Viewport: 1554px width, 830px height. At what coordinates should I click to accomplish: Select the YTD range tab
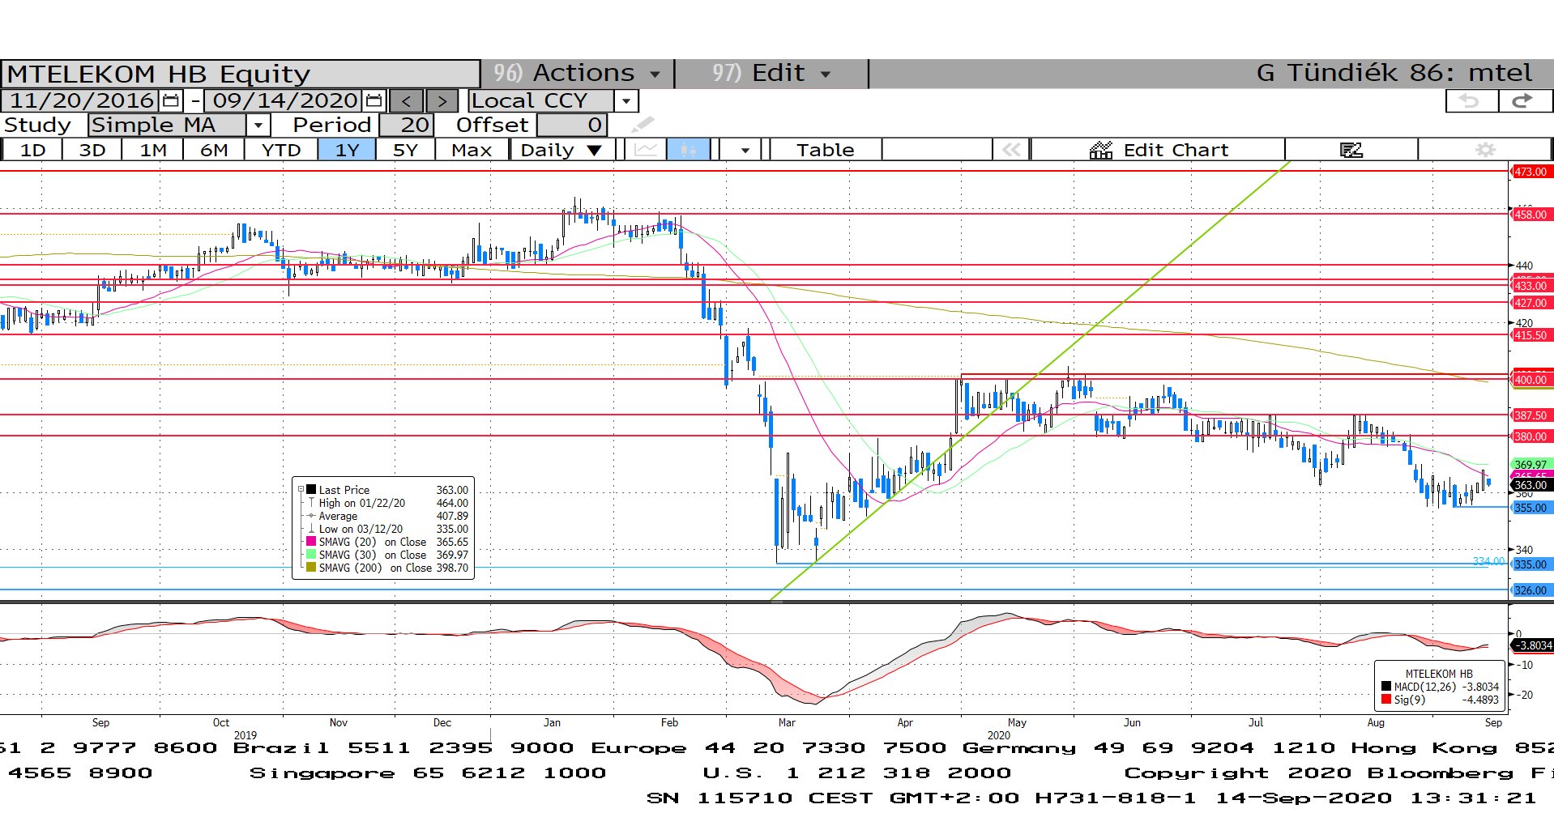(x=281, y=150)
